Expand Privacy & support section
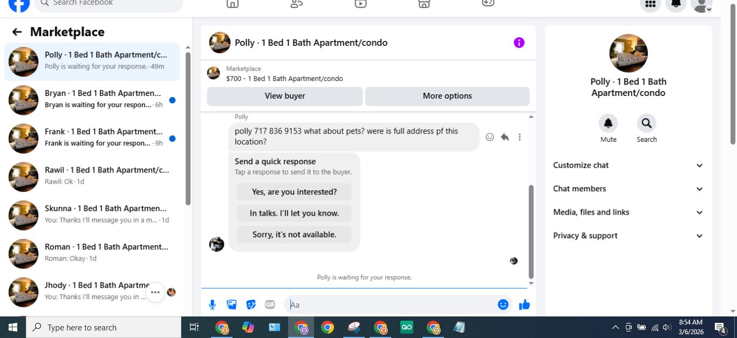 point(629,236)
